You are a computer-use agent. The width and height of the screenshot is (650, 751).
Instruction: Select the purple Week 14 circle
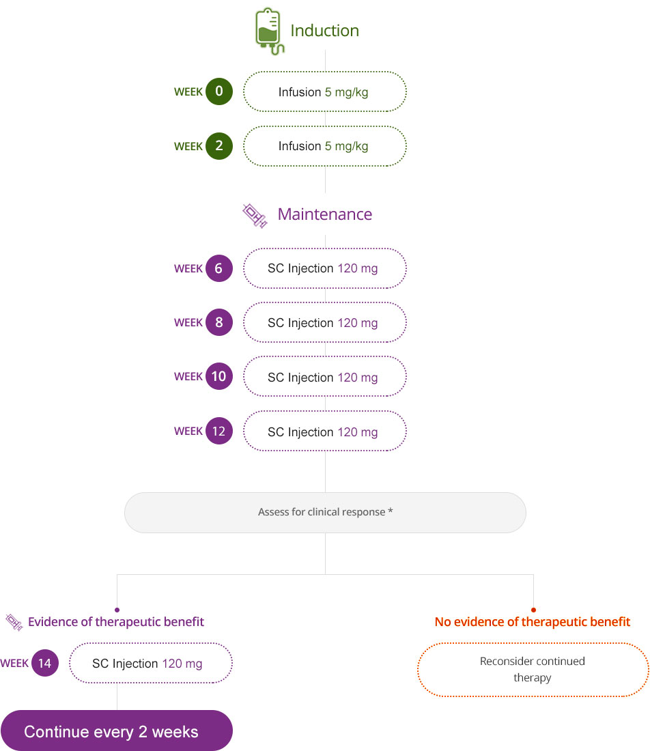click(45, 663)
